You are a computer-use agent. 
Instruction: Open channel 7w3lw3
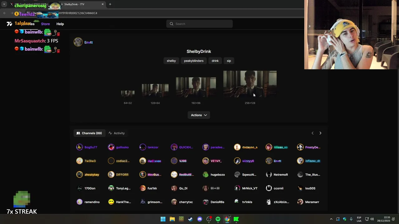[x=86, y=161]
